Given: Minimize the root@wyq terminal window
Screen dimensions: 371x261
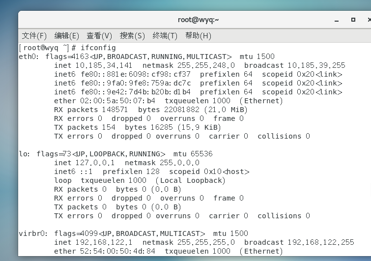Looking at the screenshot, I should click(337, 20).
